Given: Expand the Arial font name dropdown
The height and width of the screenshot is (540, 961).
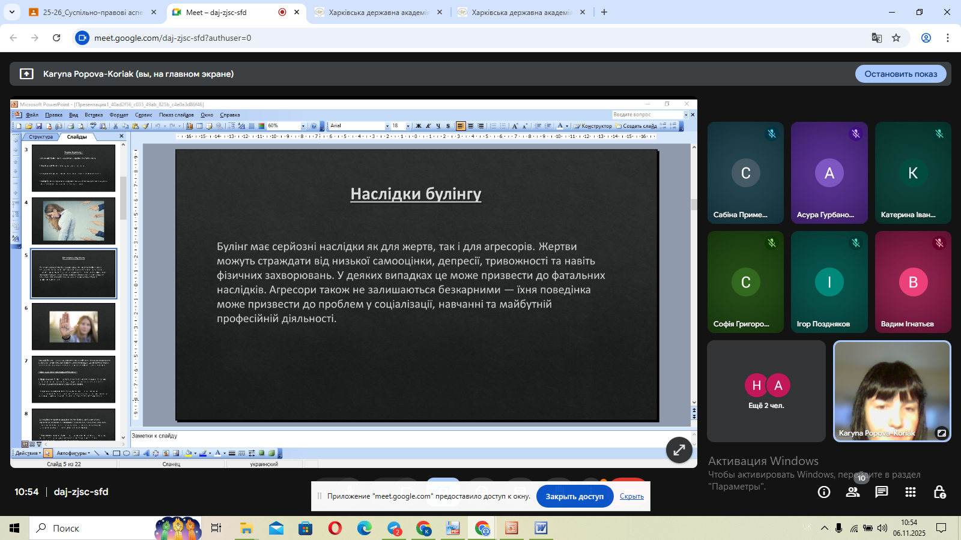Looking at the screenshot, I should [387, 126].
